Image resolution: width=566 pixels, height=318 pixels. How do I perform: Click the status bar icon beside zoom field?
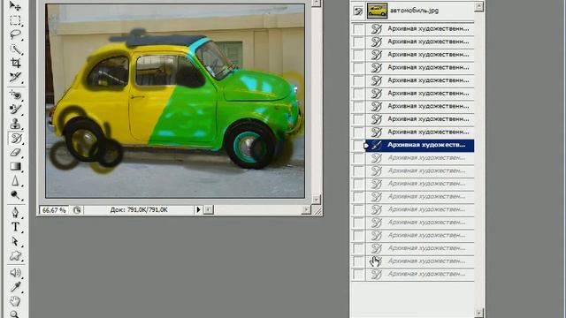[77, 210]
